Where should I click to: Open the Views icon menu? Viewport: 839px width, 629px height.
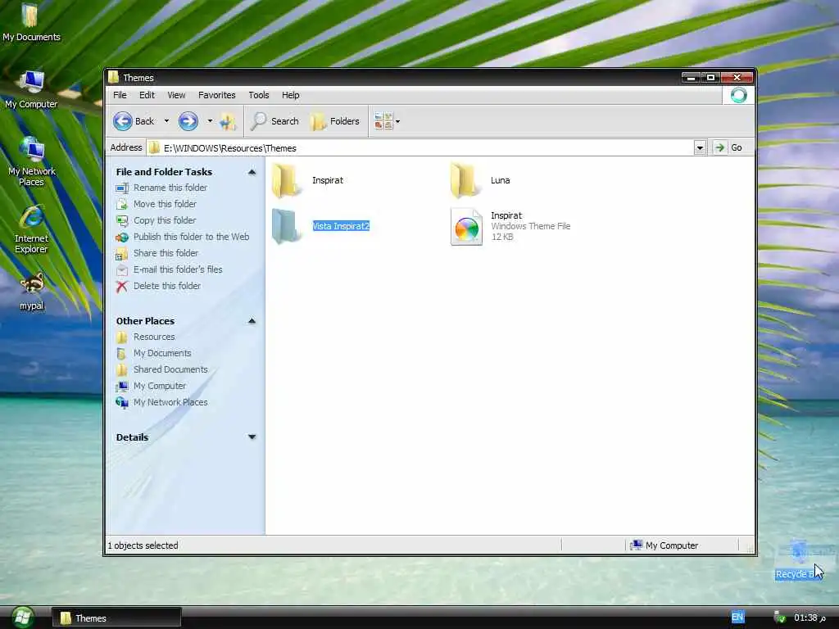coord(383,121)
